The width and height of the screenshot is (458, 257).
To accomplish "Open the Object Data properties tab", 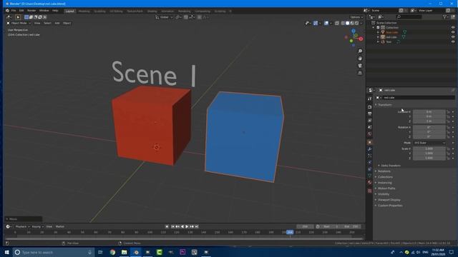I will 369,176.
